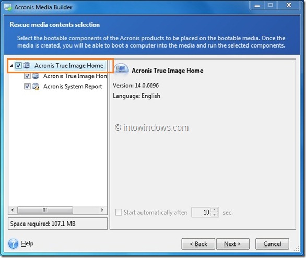Toggle the child Acronis True Image Home checkbox
Image resolution: width=306 pixels, height=258 pixels.
(x=27, y=76)
